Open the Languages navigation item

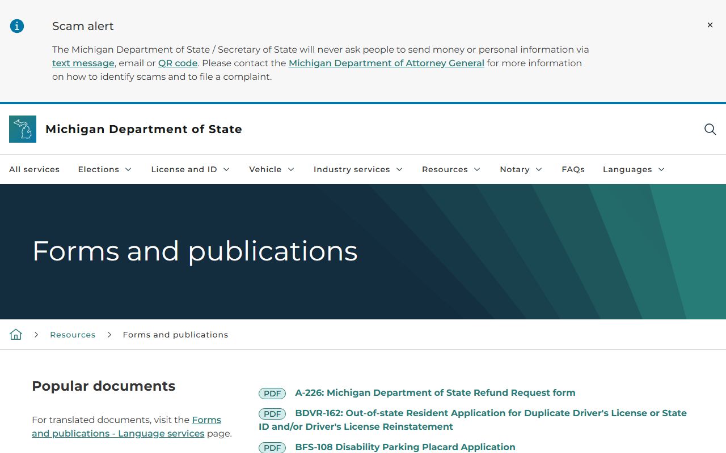click(627, 169)
